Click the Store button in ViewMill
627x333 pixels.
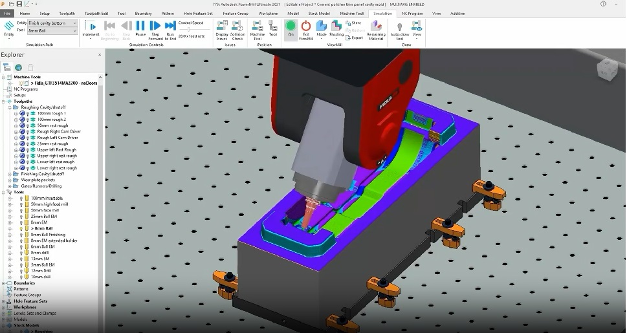coord(355,23)
